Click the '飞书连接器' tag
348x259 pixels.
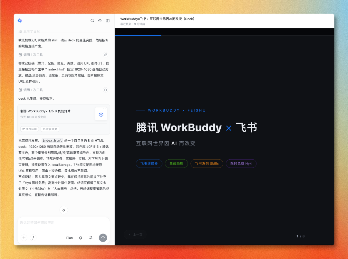tap(149, 164)
